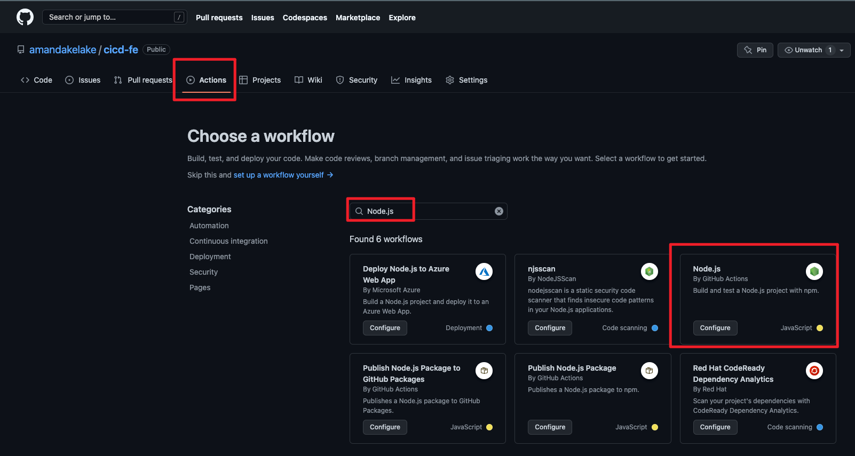The image size is (855, 456).
Task: Configure the Publish Node.js Package workflow
Action: point(550,427)
